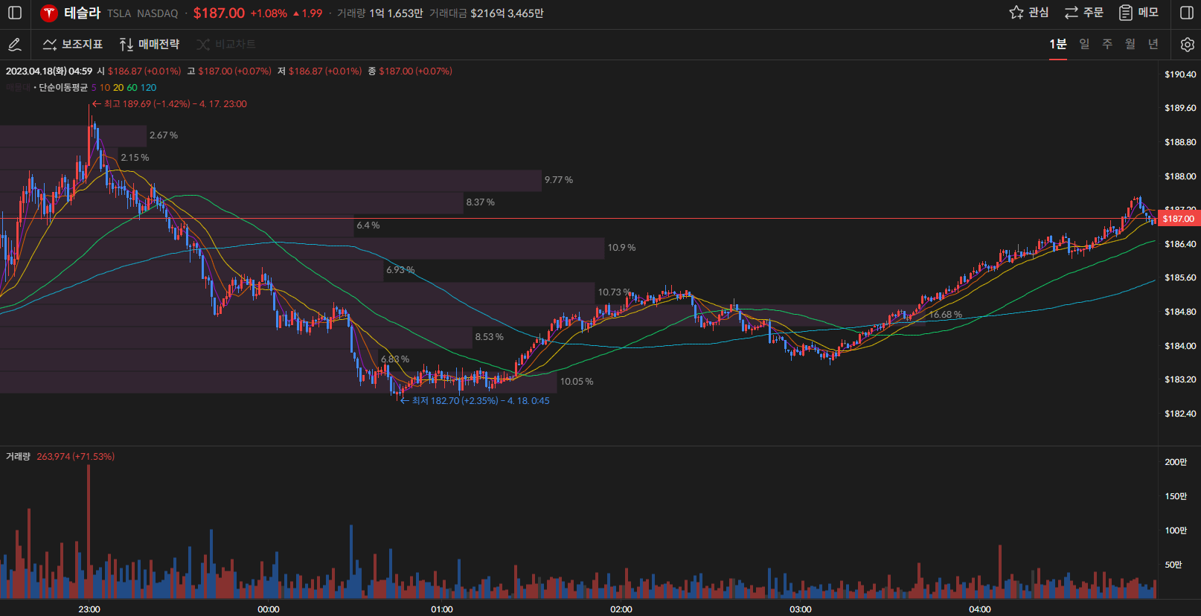Viewport: 1201px width, 616px height.
Task: Switch to the 1분 interval tab
Action: [1057, 45]
